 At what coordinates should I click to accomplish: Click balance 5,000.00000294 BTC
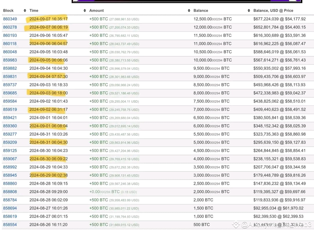[212, 142]
